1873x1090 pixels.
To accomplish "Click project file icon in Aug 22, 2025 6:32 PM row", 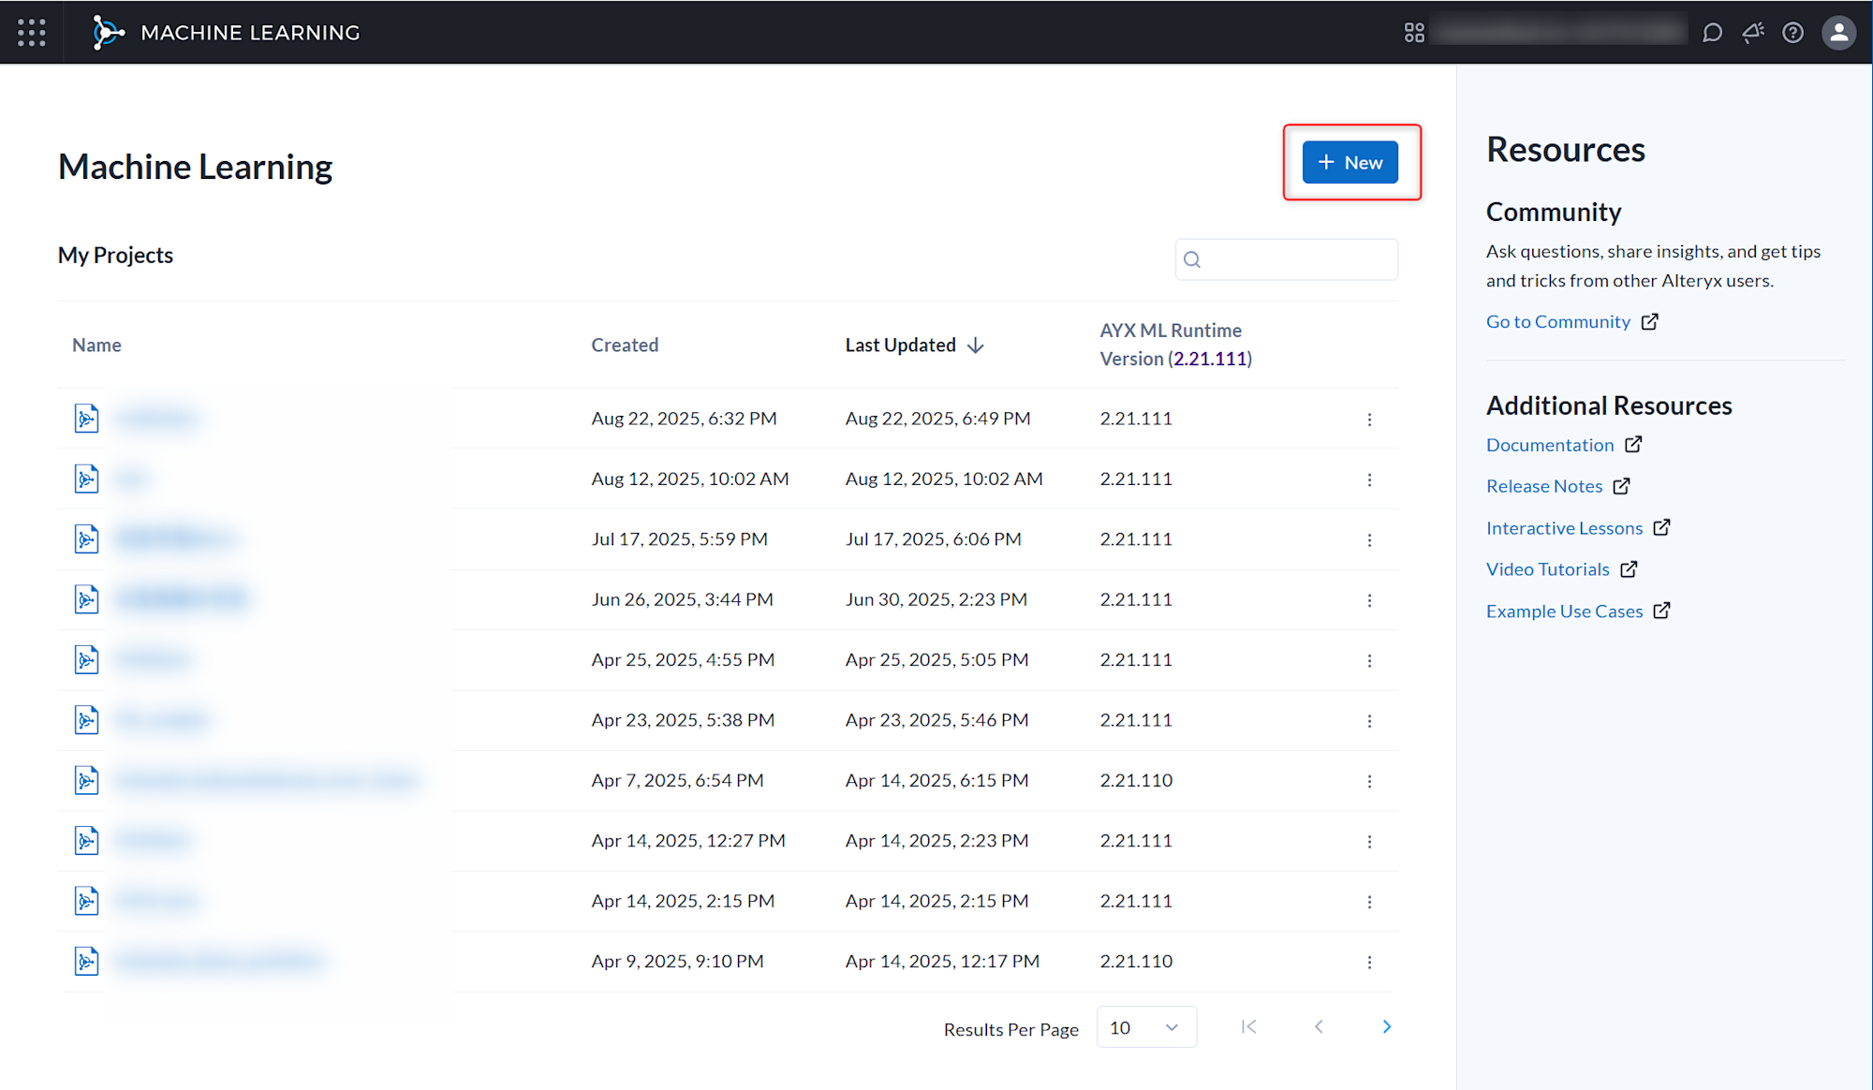I will tap(86, 419).
